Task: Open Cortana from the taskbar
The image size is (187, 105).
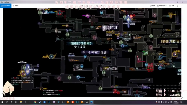Action: 11,102
